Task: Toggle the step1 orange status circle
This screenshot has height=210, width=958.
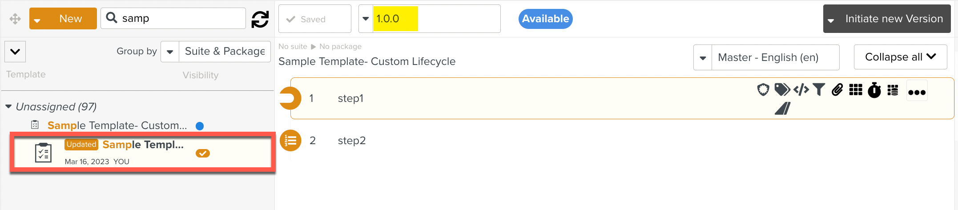Action: [x=290, y=98]
